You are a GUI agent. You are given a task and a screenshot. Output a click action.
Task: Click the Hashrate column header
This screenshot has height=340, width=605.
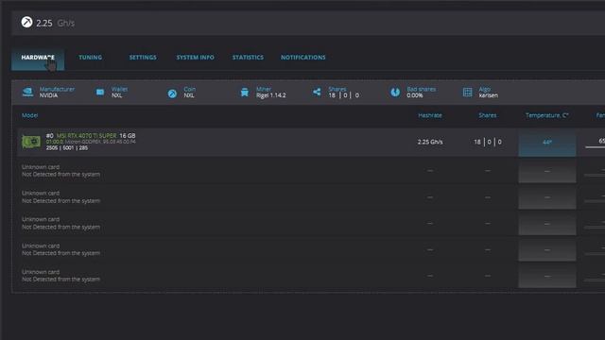tap(430, 115)
